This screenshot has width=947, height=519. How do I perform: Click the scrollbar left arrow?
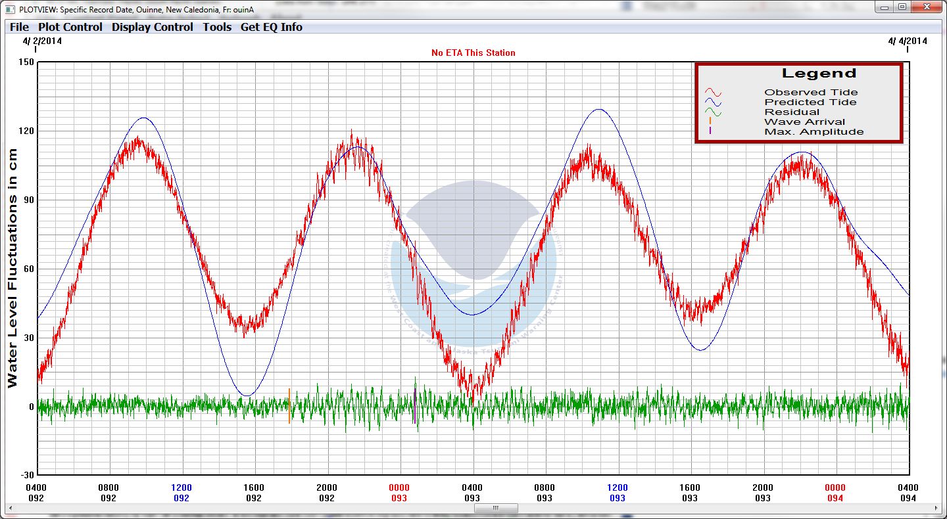click(10, 508)
